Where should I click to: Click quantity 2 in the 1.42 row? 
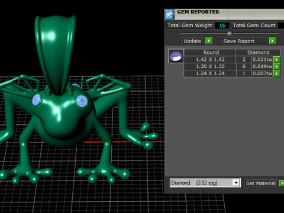click(244, 59)
